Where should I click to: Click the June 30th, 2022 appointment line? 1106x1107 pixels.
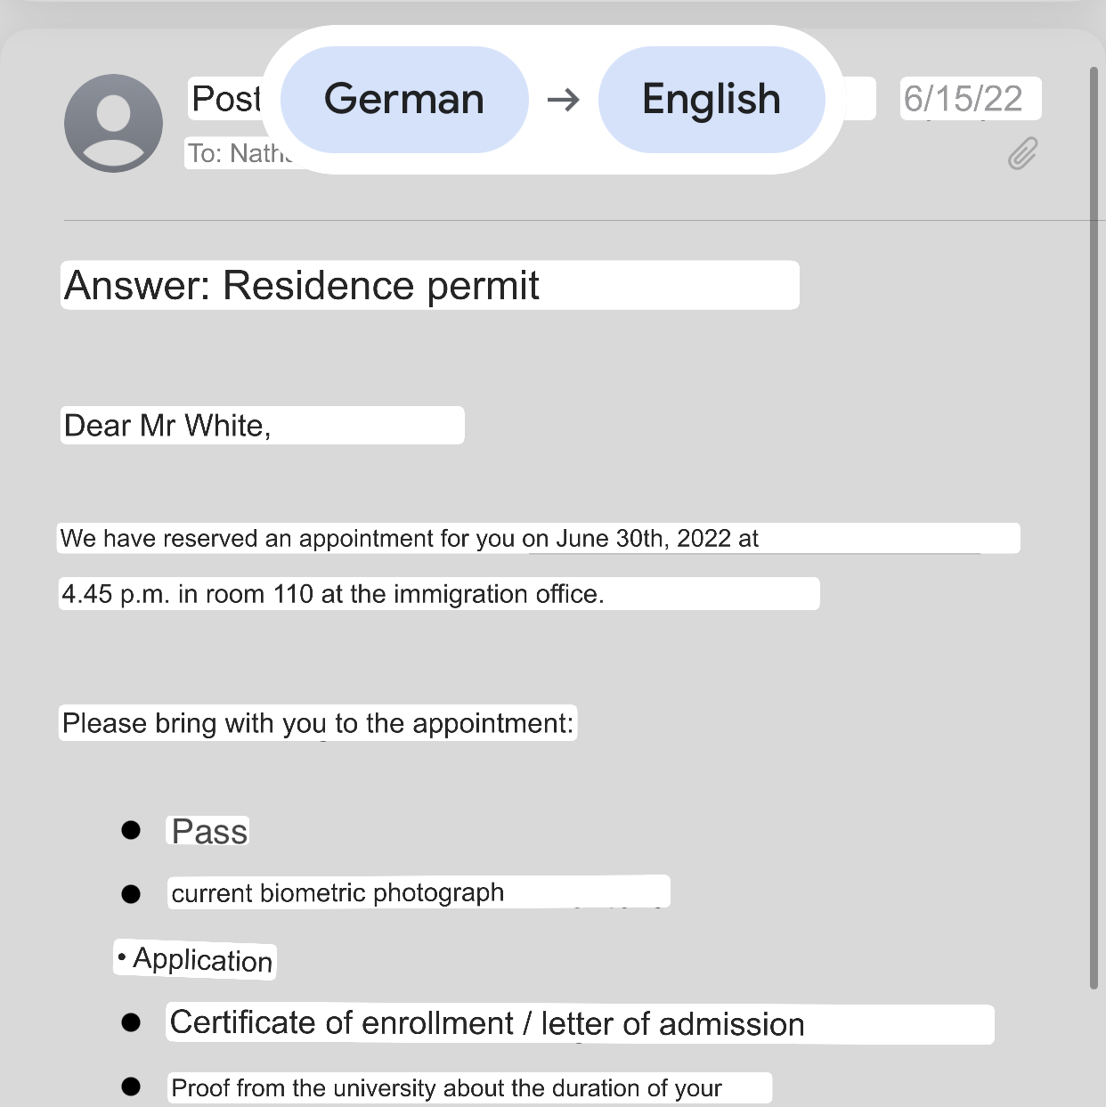[410, 538]
